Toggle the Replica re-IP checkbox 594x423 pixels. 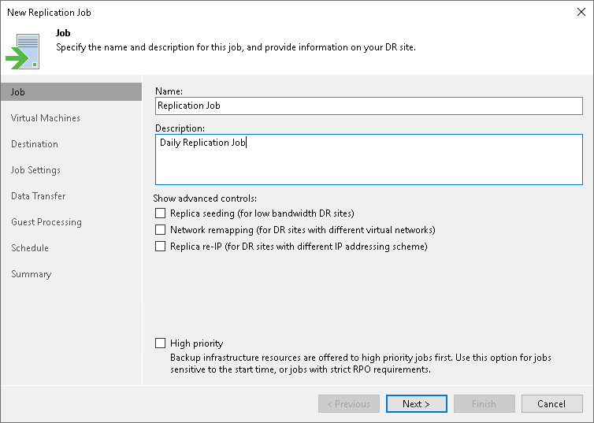161,247
